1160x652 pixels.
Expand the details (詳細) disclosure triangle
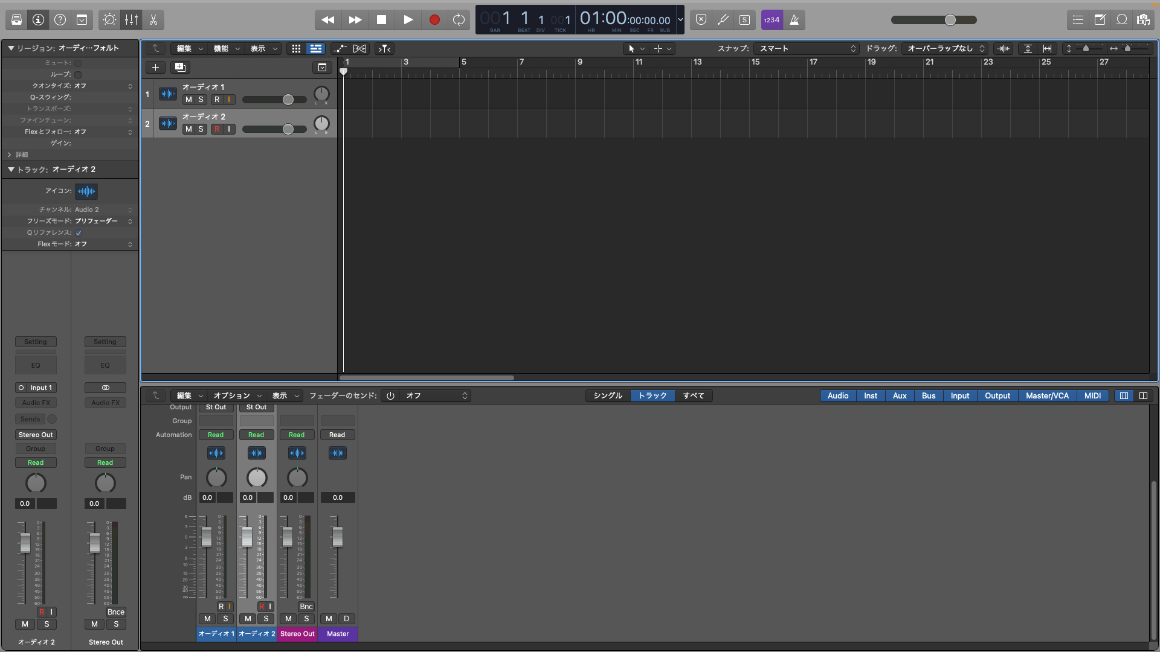click(x=10, y=155)
